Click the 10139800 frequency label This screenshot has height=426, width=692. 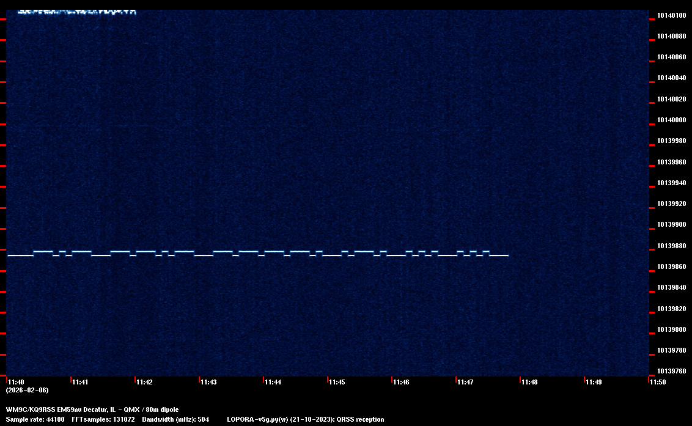click(671, 329)
